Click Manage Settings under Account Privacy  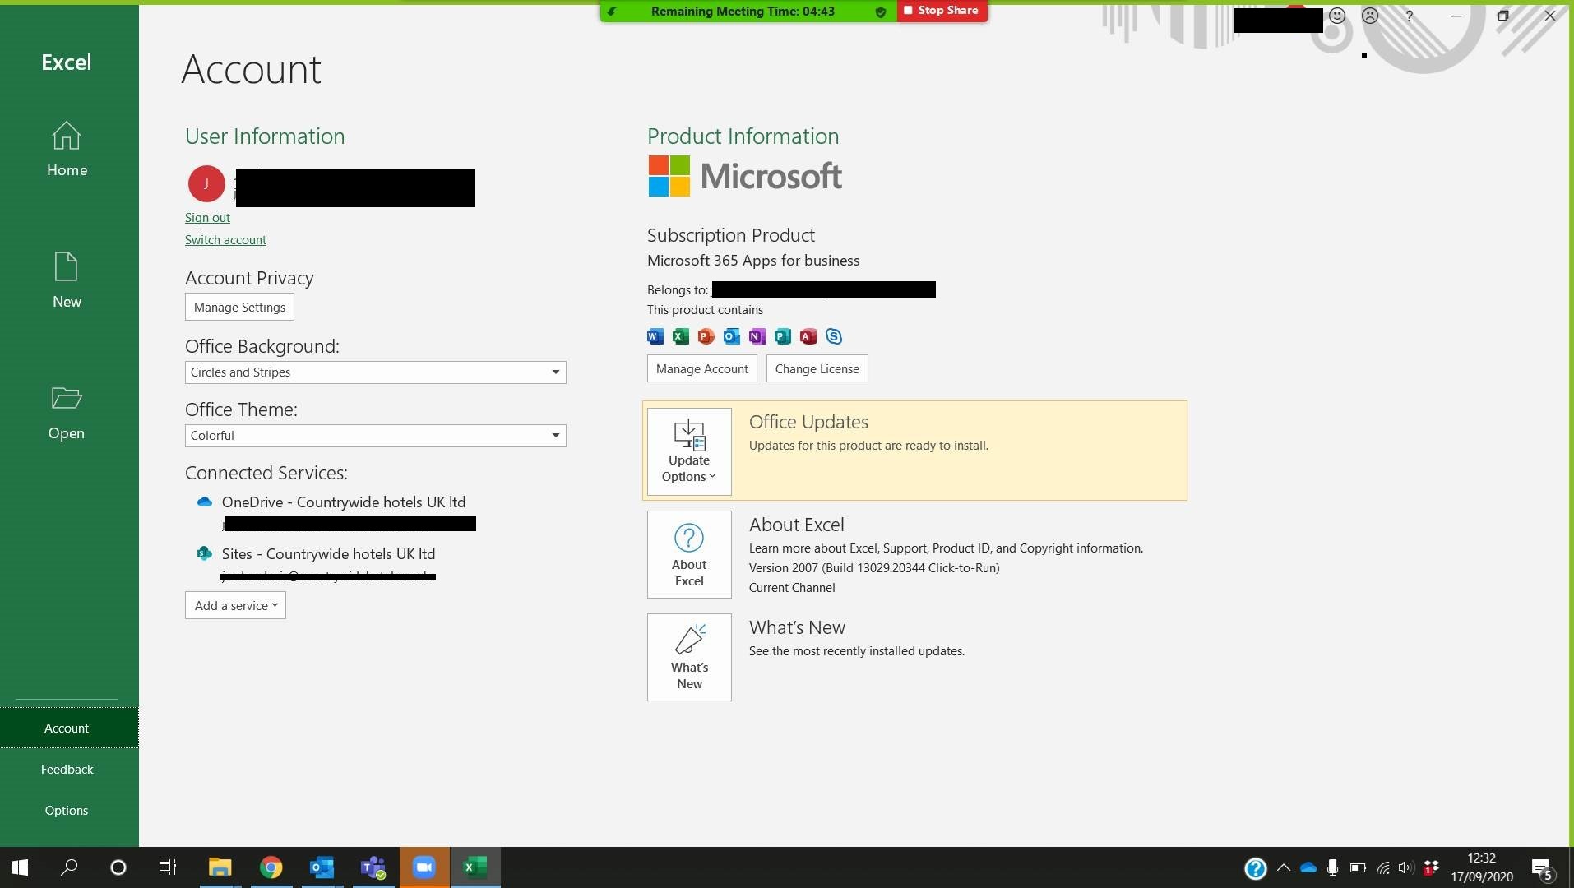click(x=239, y=308)
